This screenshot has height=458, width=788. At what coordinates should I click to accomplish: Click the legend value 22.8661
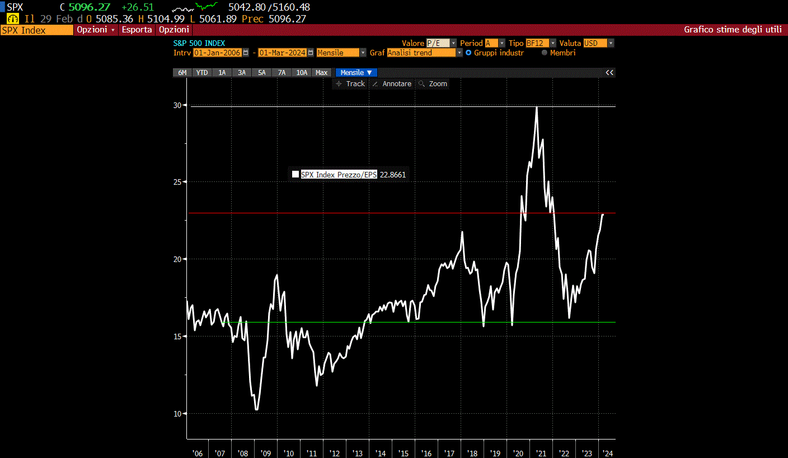tap(393, 175)
